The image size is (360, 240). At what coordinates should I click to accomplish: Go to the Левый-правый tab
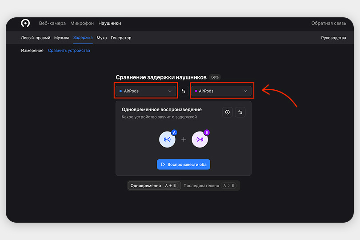tap(36, 38)
